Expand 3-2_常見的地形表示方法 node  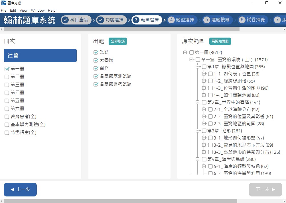click(204, 145)
